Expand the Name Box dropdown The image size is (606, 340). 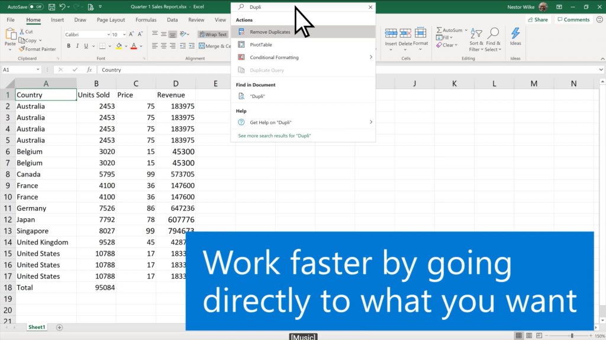point(38,70)
